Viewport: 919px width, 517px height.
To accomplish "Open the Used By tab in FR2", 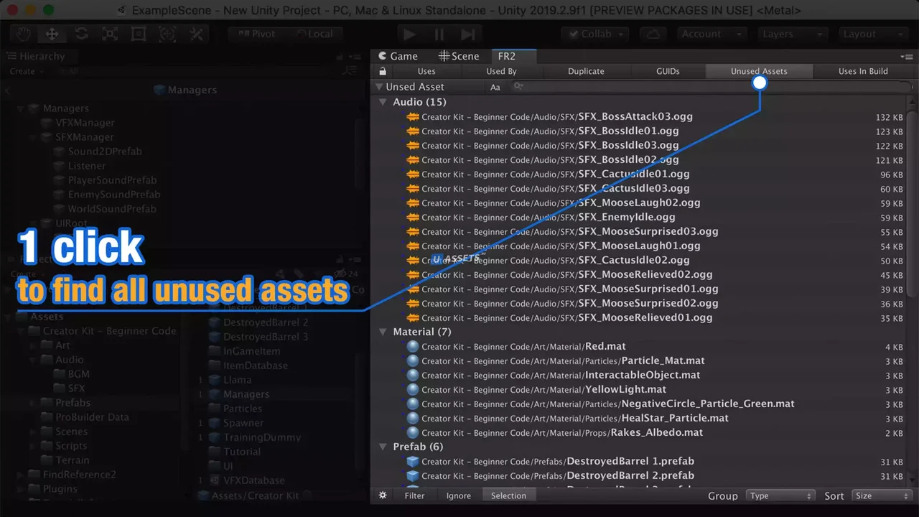I will (x=501, y=71).
